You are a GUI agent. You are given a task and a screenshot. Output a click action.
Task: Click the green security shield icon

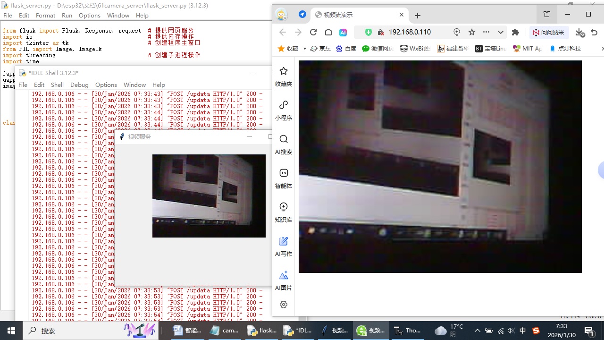pos(369,32)
